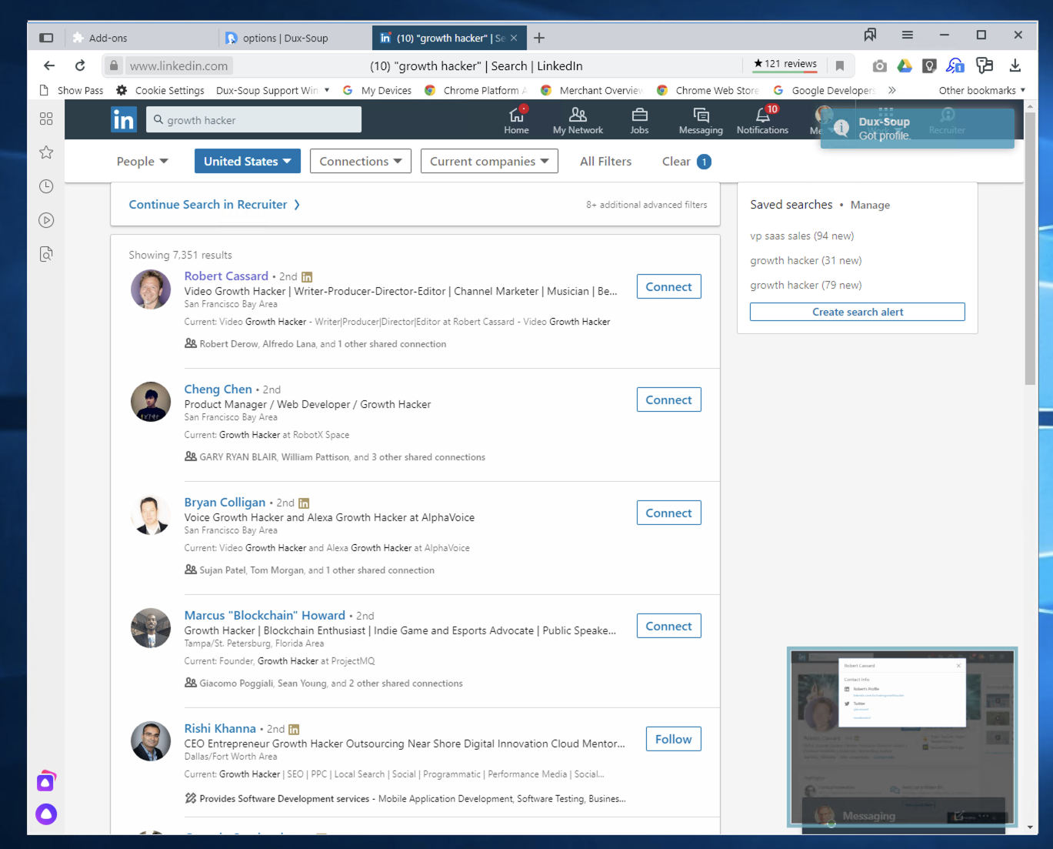
Task: Open History clock in sidebar
Action: (46, 186)
